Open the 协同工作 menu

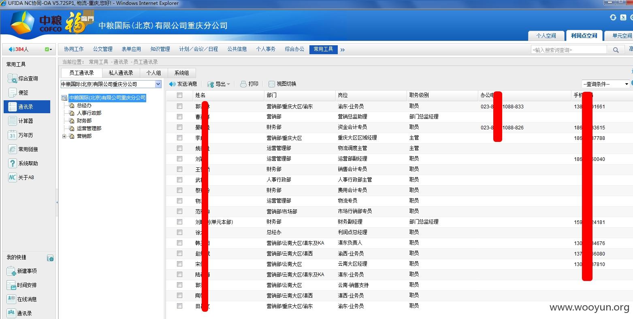[x=74, y=49]
